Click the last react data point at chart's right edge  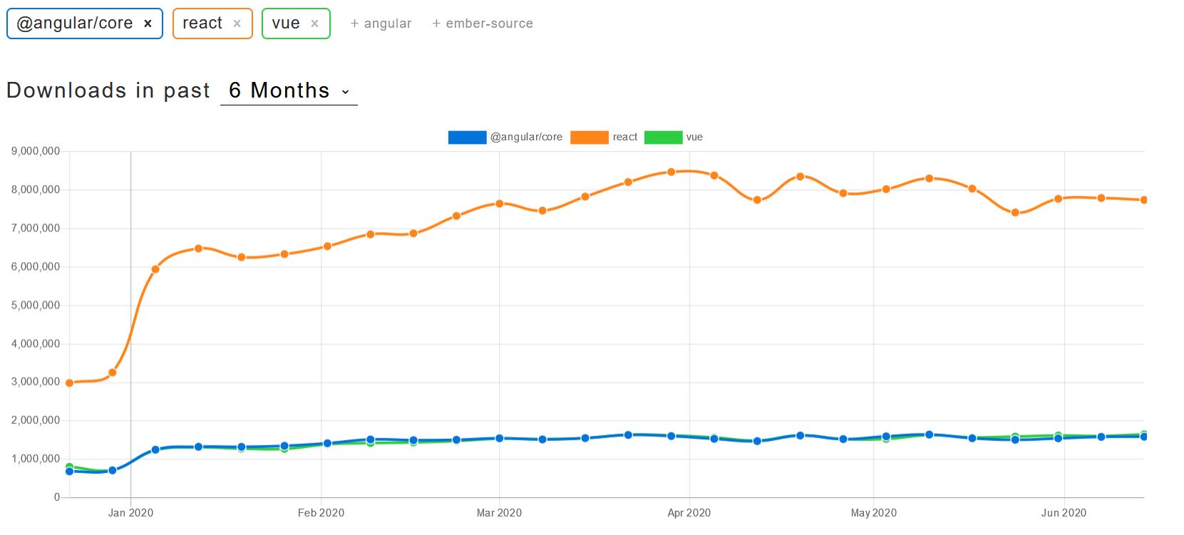point(1143,200)
